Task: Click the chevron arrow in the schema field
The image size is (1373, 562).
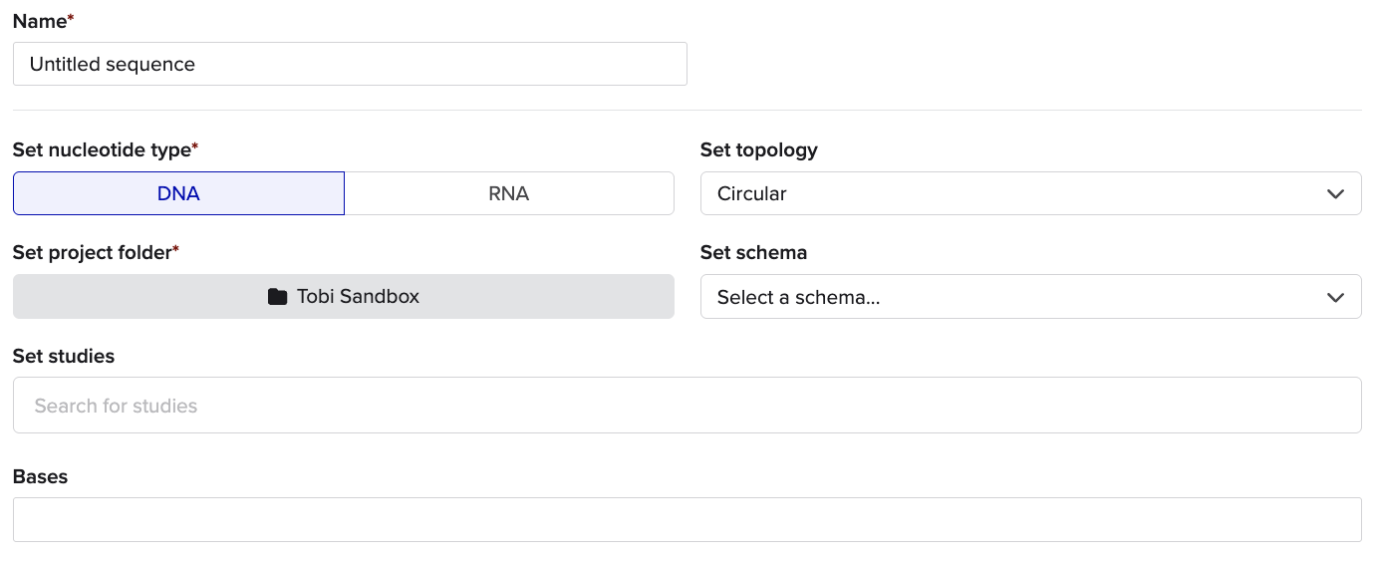Action: [x=1336, y=298]
